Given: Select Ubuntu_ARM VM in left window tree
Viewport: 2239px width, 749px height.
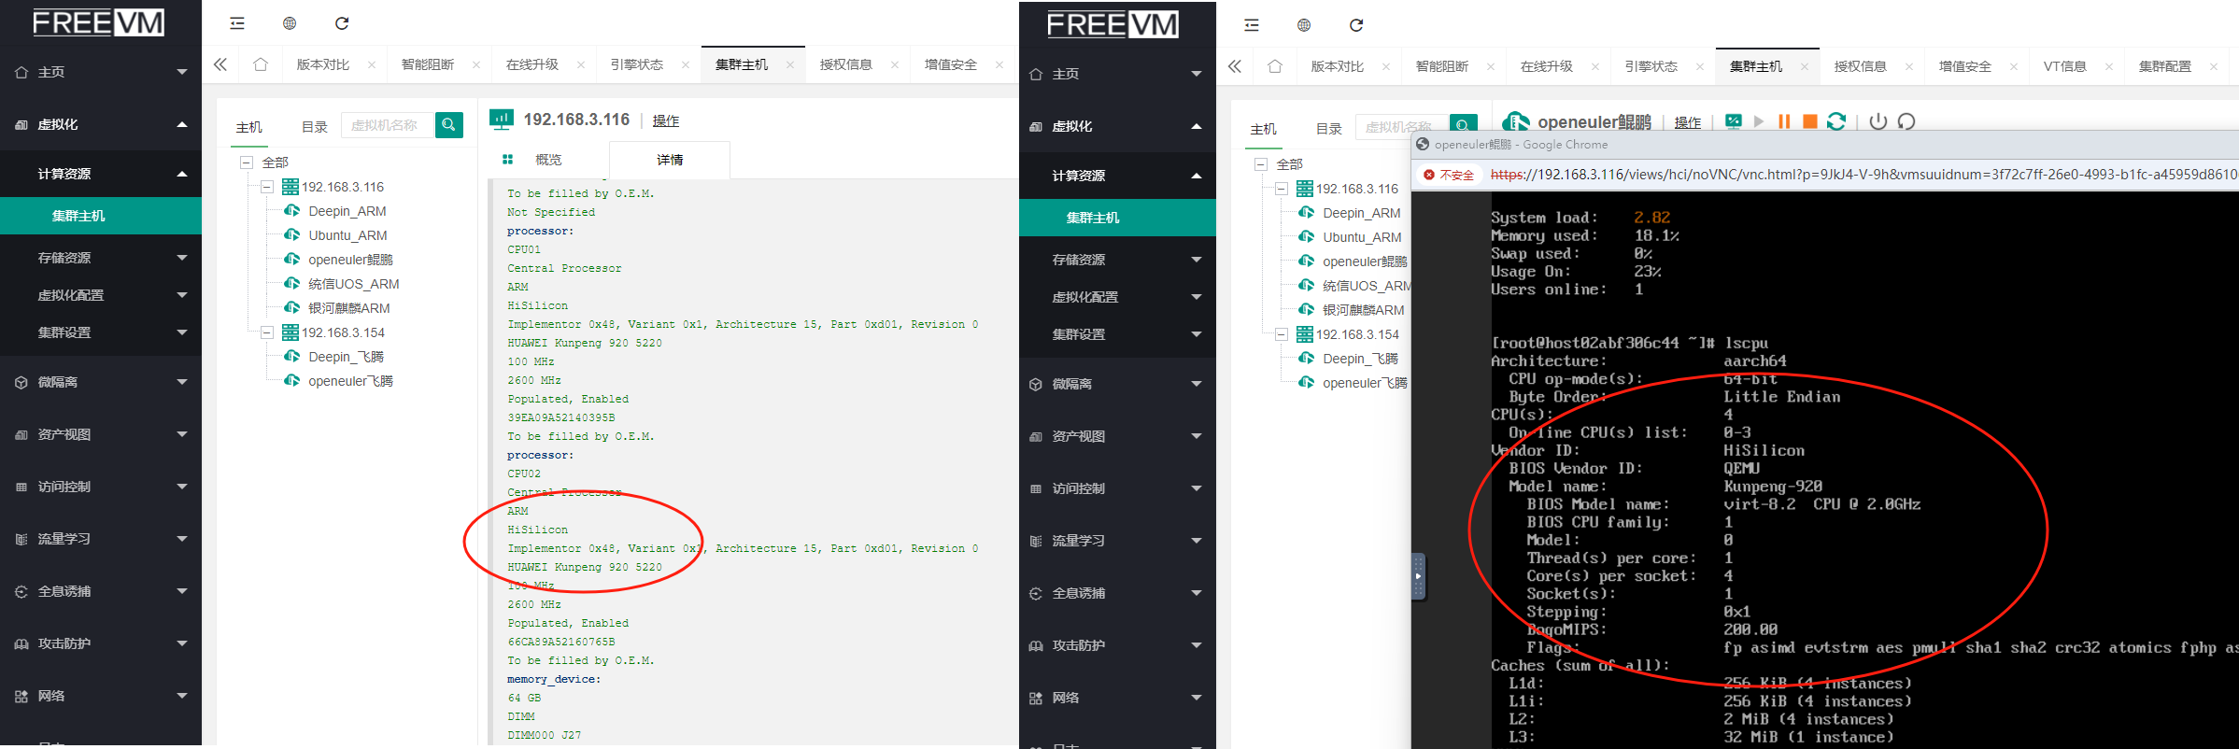Looking at the screenshot, I should click(x=347, y=235).
